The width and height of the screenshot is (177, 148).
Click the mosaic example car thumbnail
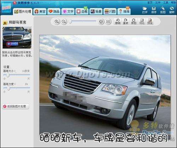click(x=17, y=37)
